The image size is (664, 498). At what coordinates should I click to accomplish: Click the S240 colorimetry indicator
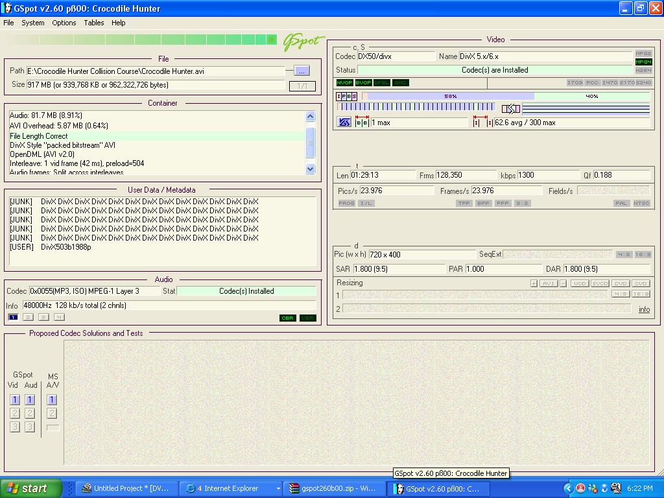point(643,82)
